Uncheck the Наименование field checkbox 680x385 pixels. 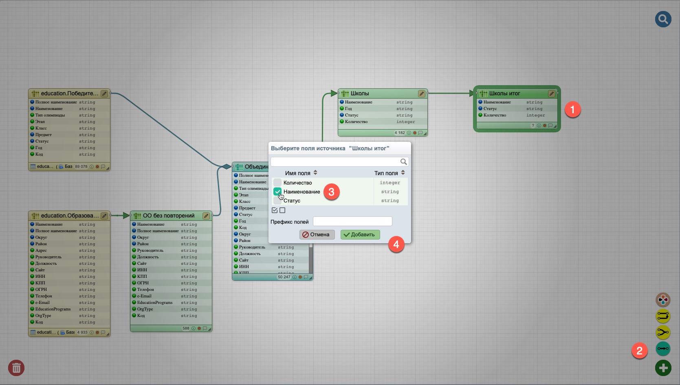point(277,191)
